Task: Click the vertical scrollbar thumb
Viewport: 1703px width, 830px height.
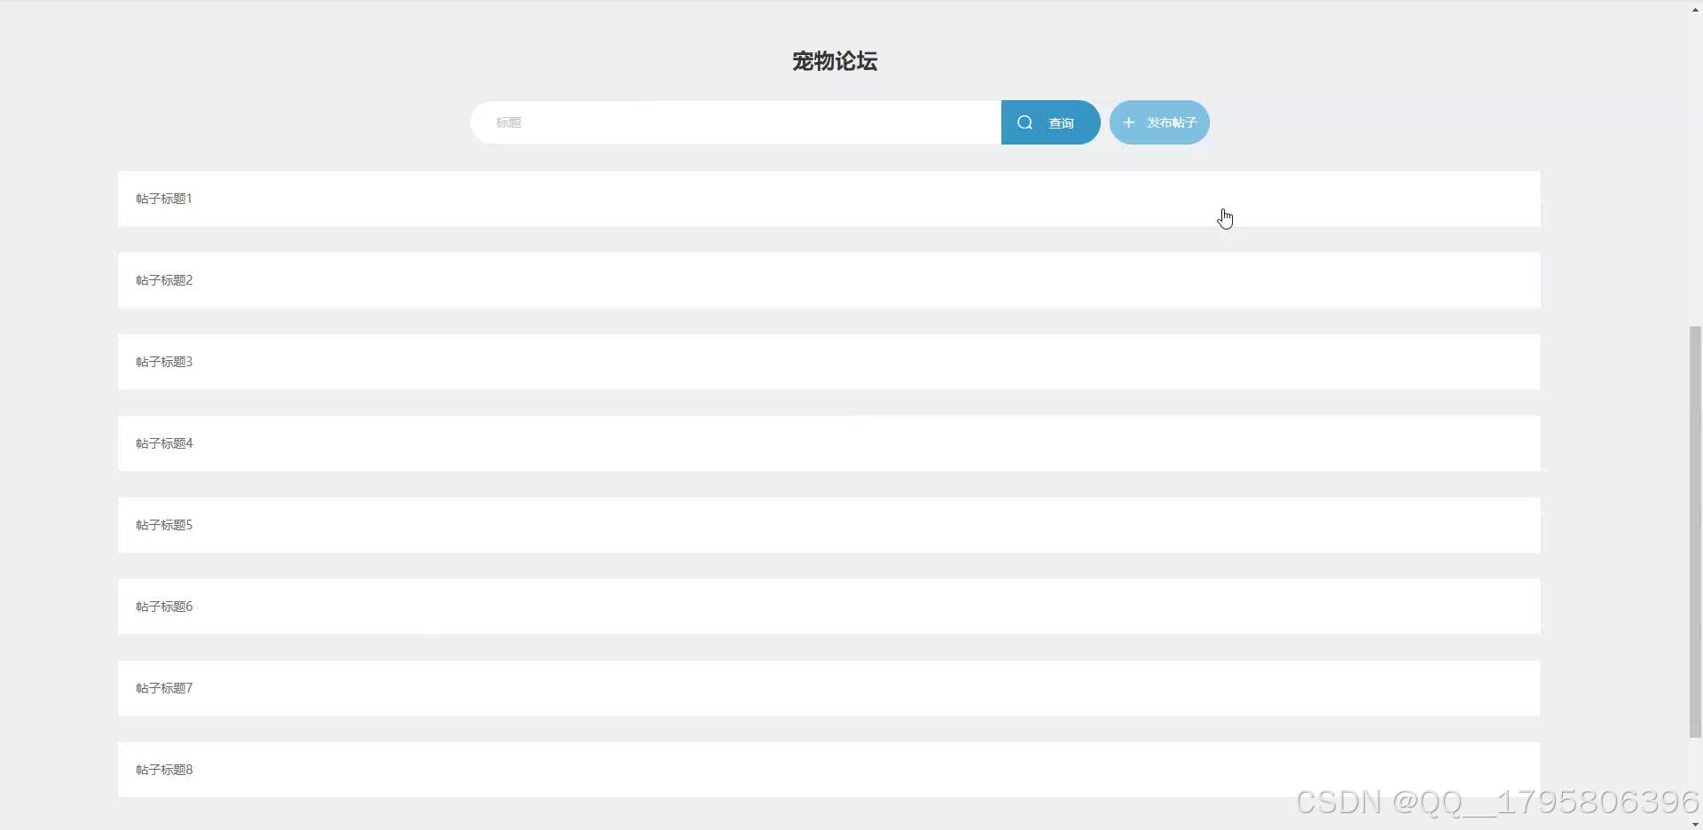Action: coord(1695,532)
